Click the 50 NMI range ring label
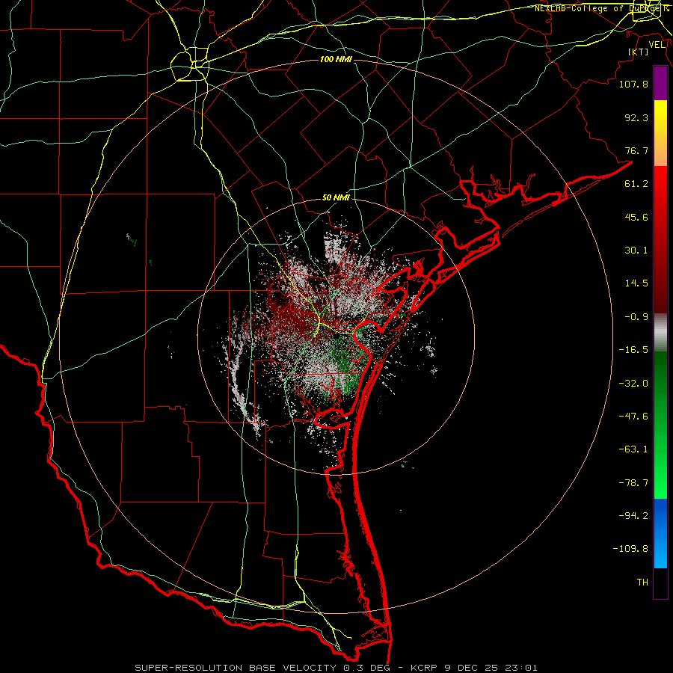673x673 pixels. [x=336, y=198]
